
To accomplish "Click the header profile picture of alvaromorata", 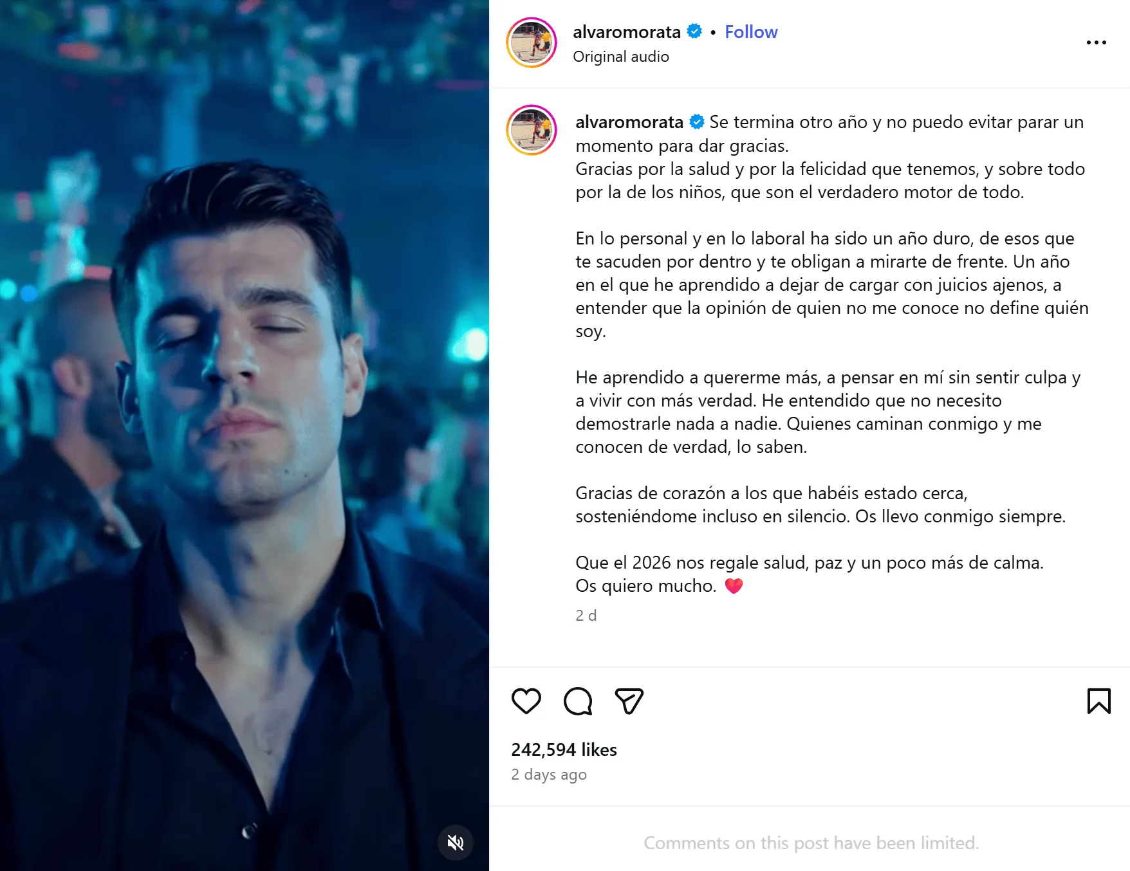I will [x=532, y=43].
